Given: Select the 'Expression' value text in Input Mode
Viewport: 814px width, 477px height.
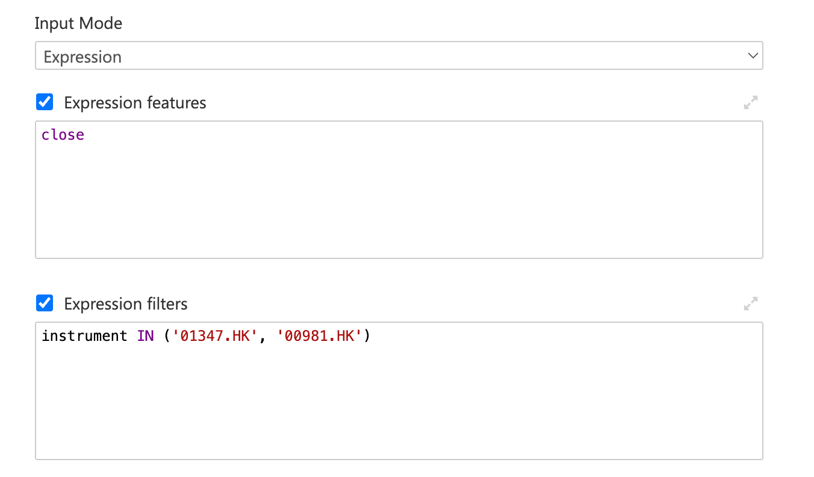Looking at the screenshot, I should (82, 57).
